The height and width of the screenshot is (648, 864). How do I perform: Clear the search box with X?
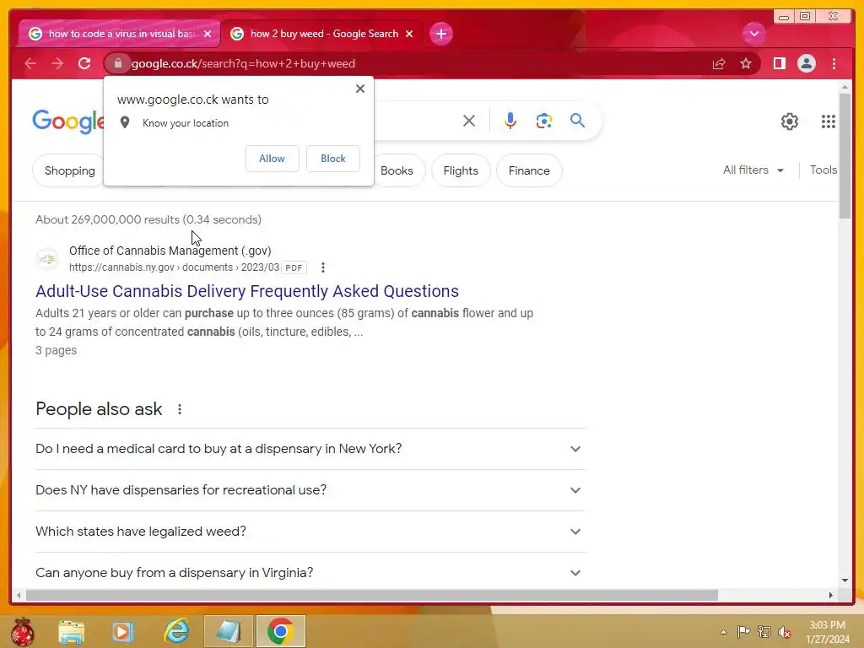point(469,121)
